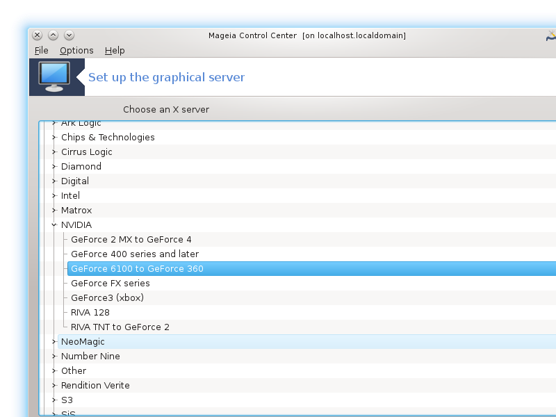Click the 'Choose an X server' label
556x417 pixels.
pos(166,109)
